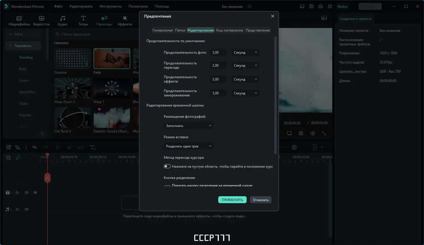Select the Trending transitions category
Screen dimensions: 424x245
[26, 57]
